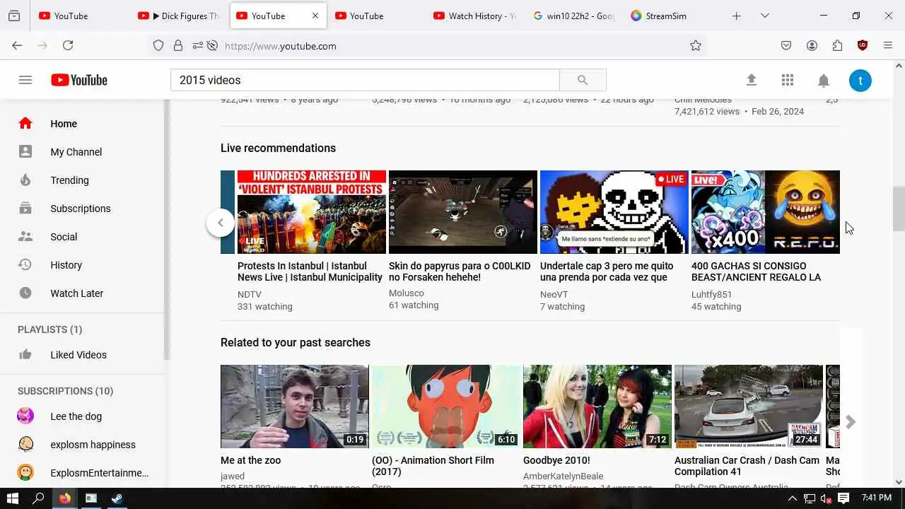Click the muted volume tray icon
This screenshot has width=905, height=509.
(826, 498)
